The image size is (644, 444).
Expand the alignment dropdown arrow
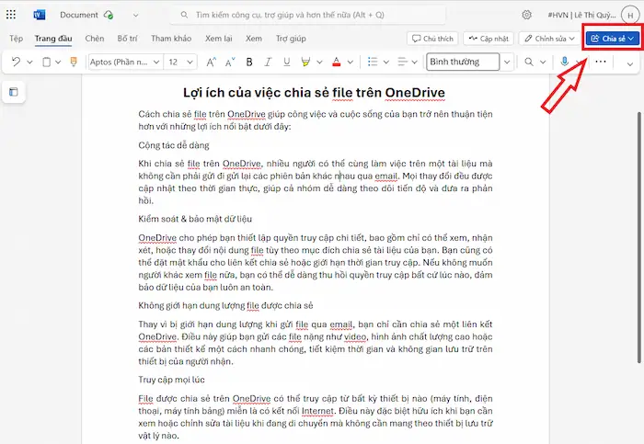click(x=414, y=63)
